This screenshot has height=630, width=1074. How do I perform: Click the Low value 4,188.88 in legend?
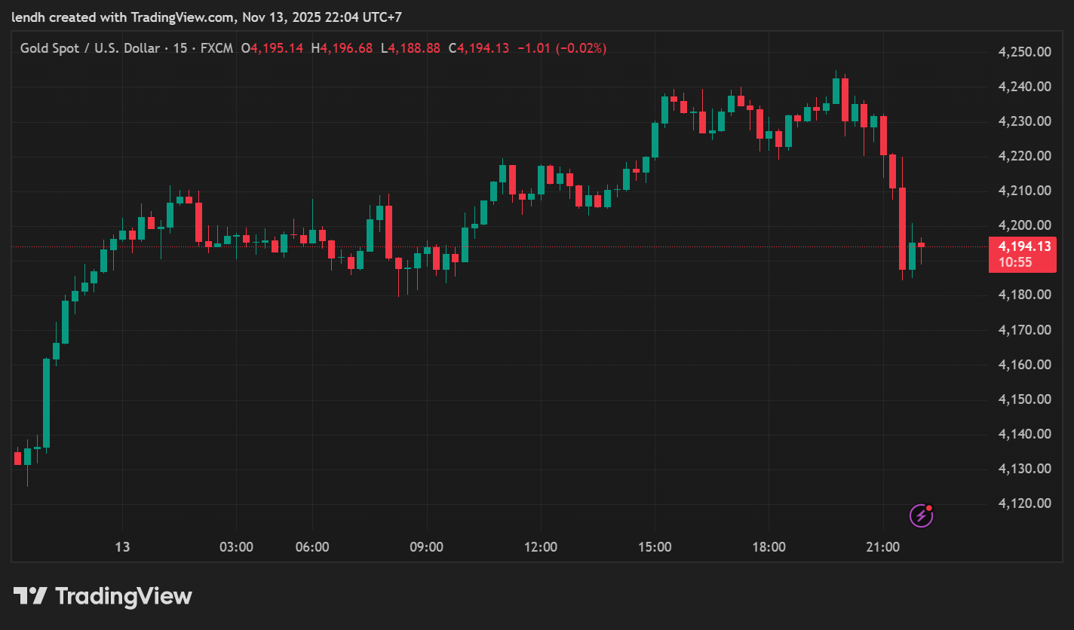[414, 48]
